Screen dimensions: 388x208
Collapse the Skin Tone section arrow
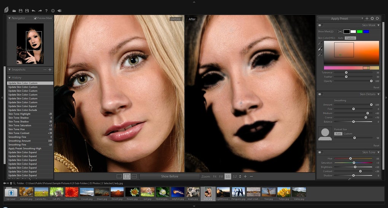pyautogui.click(x=378, y=152)
